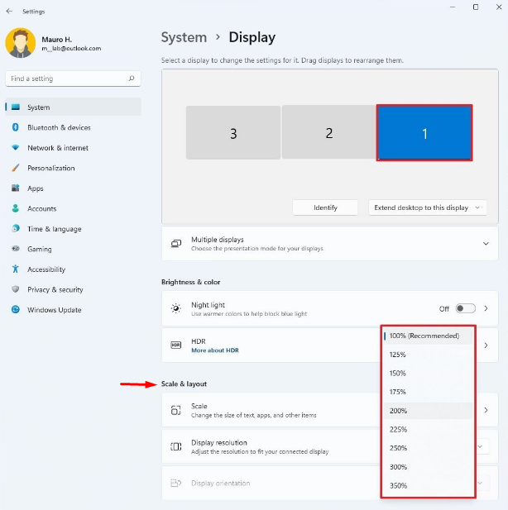Go to System breadcrumb
This screenshot has height=510, width=508.
click(x=184, y=37)
